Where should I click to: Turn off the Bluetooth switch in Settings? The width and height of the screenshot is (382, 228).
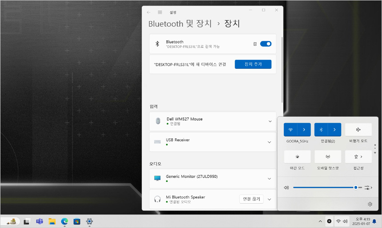(x=266, y=44)
